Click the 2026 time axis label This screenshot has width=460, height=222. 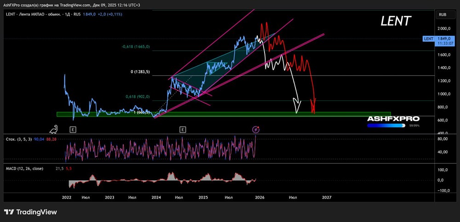point(259,197)
